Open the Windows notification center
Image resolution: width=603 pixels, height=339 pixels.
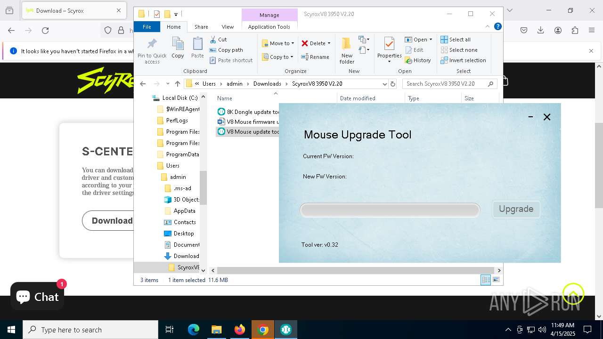[587, 330]
